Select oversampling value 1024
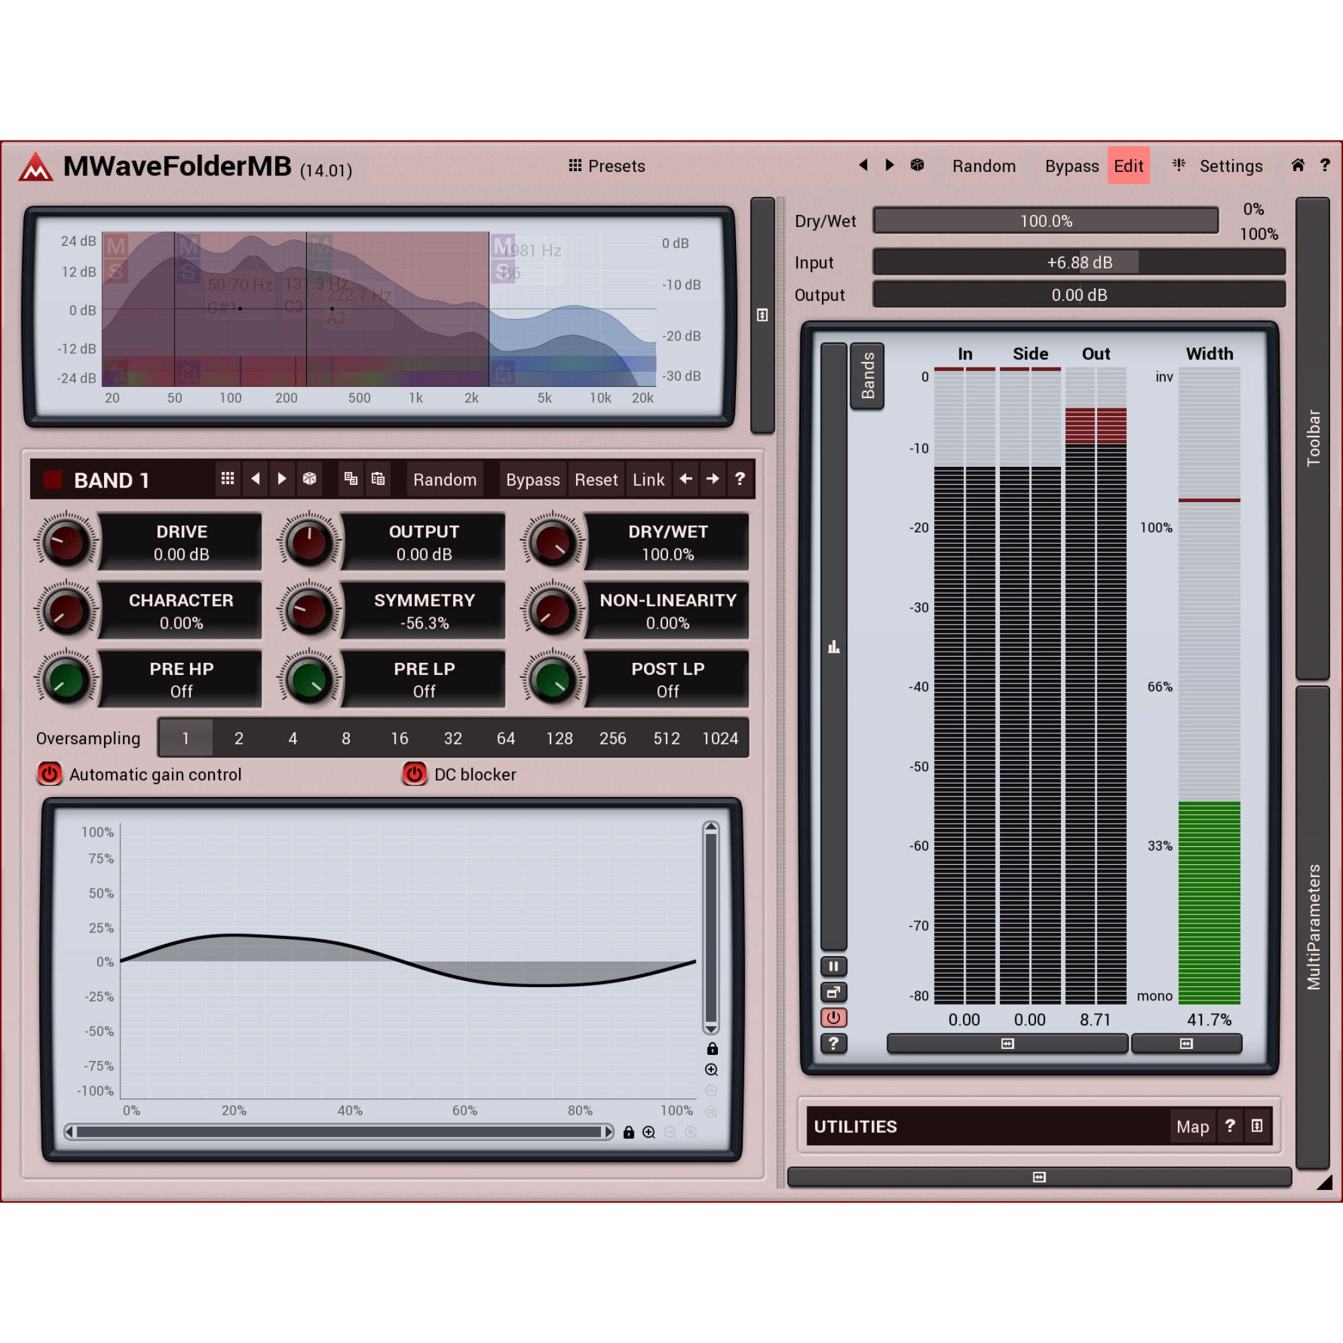 720,738
